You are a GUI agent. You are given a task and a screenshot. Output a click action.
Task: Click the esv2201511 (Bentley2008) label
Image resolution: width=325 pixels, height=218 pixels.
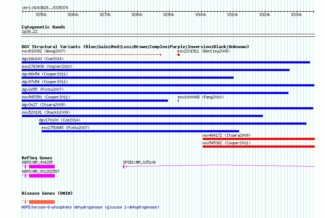pyautogui.click(x=203, y=51)
